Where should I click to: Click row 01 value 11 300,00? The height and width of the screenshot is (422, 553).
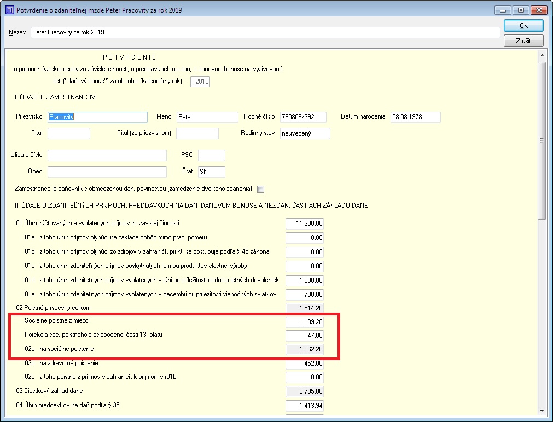305,224
